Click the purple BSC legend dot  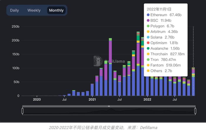pos(148,20)
